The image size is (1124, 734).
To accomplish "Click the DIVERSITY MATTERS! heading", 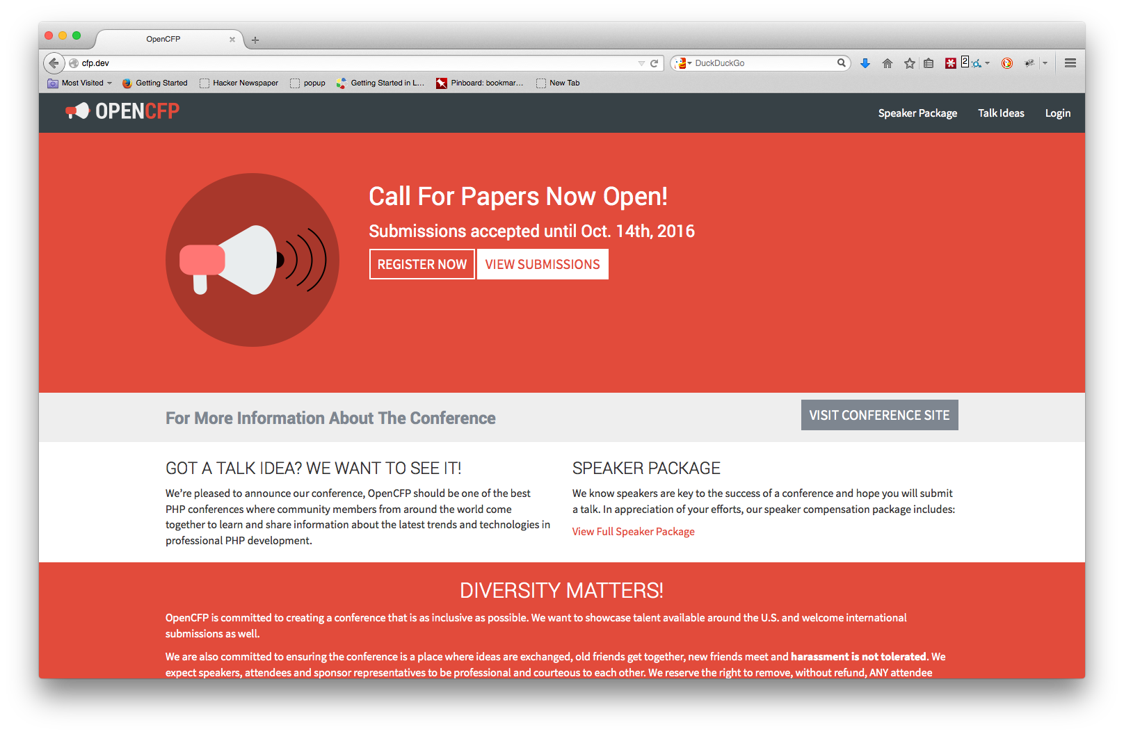I will point(561,591).
